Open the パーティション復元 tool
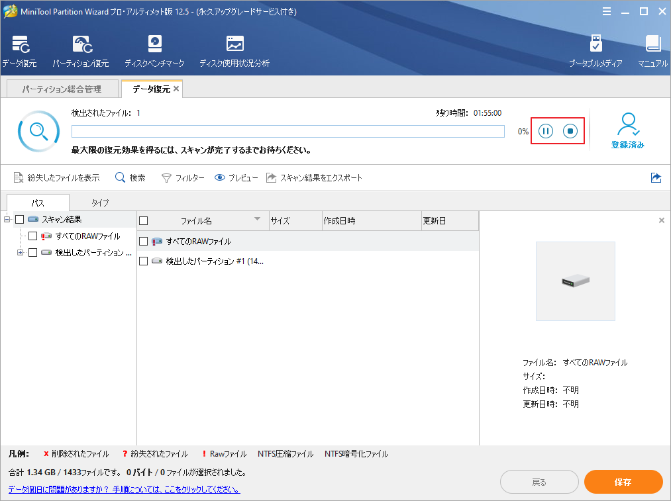Image resolution: width=671 pixels, height=501 pixels. (81, 52)
